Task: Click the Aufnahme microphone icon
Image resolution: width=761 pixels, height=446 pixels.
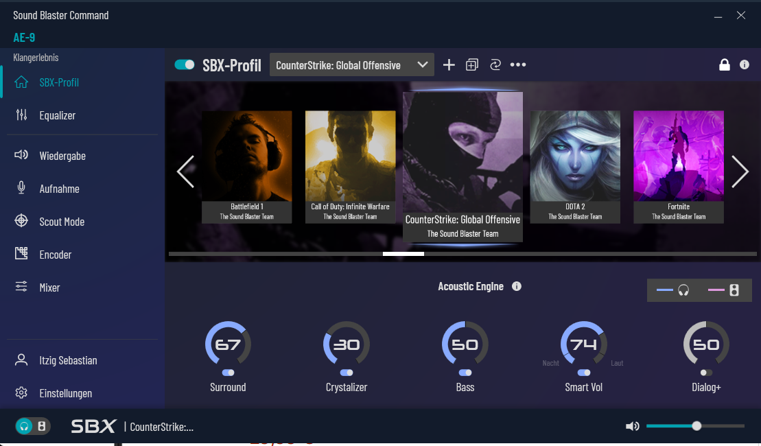Action: click(21, 188)
